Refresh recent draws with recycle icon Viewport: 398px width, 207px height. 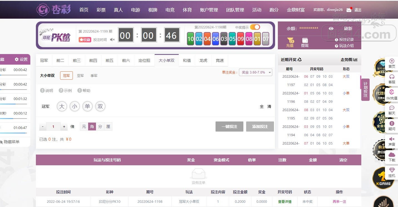300,60
